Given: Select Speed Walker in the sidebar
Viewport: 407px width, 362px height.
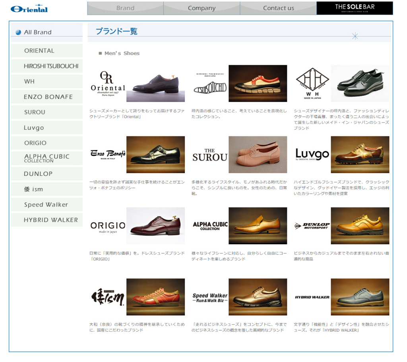Looking at the screenshot, I should [47, 204].
